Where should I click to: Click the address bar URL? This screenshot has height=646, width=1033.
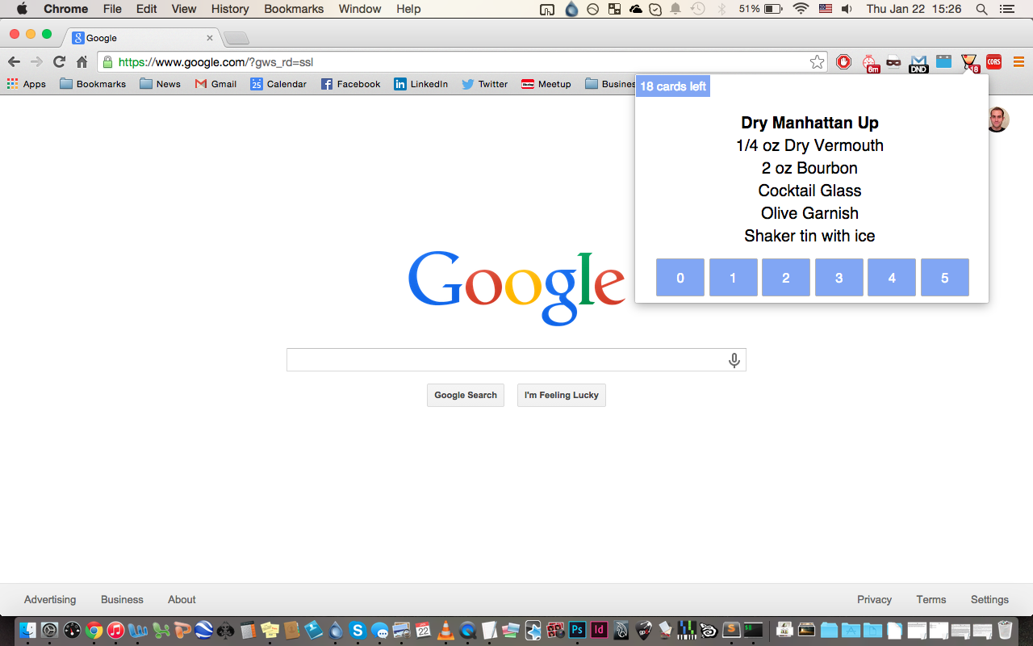pyautogui.click(x=215, y=62)
